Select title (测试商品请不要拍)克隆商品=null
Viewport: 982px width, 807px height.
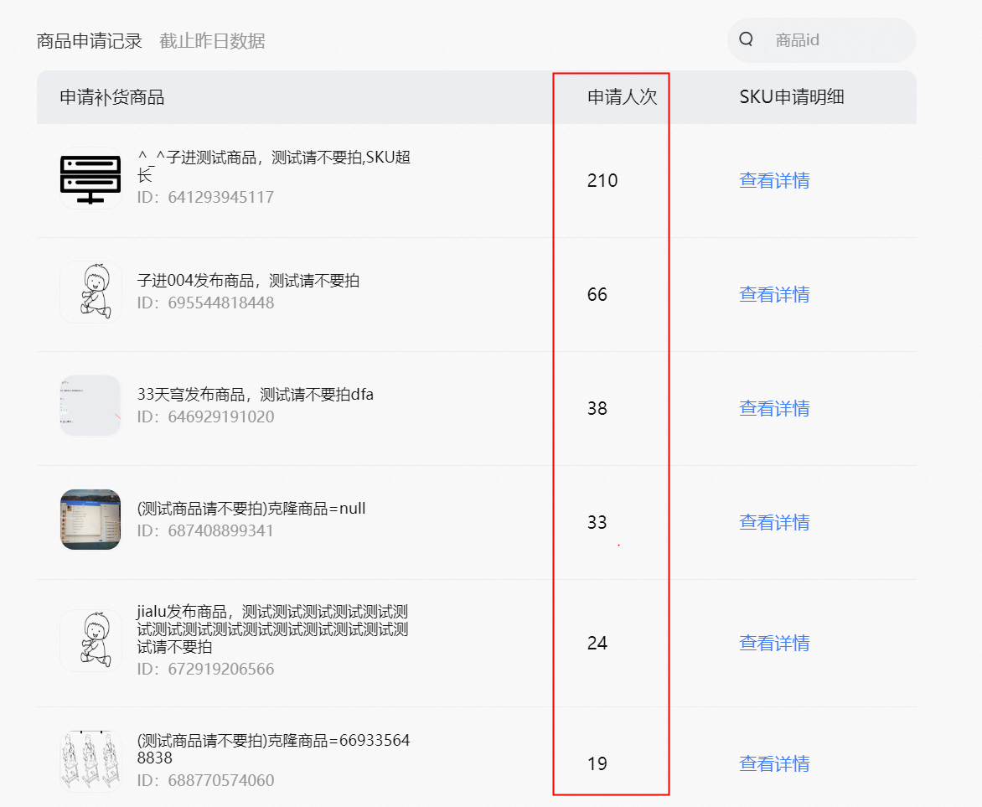(251, 509)
